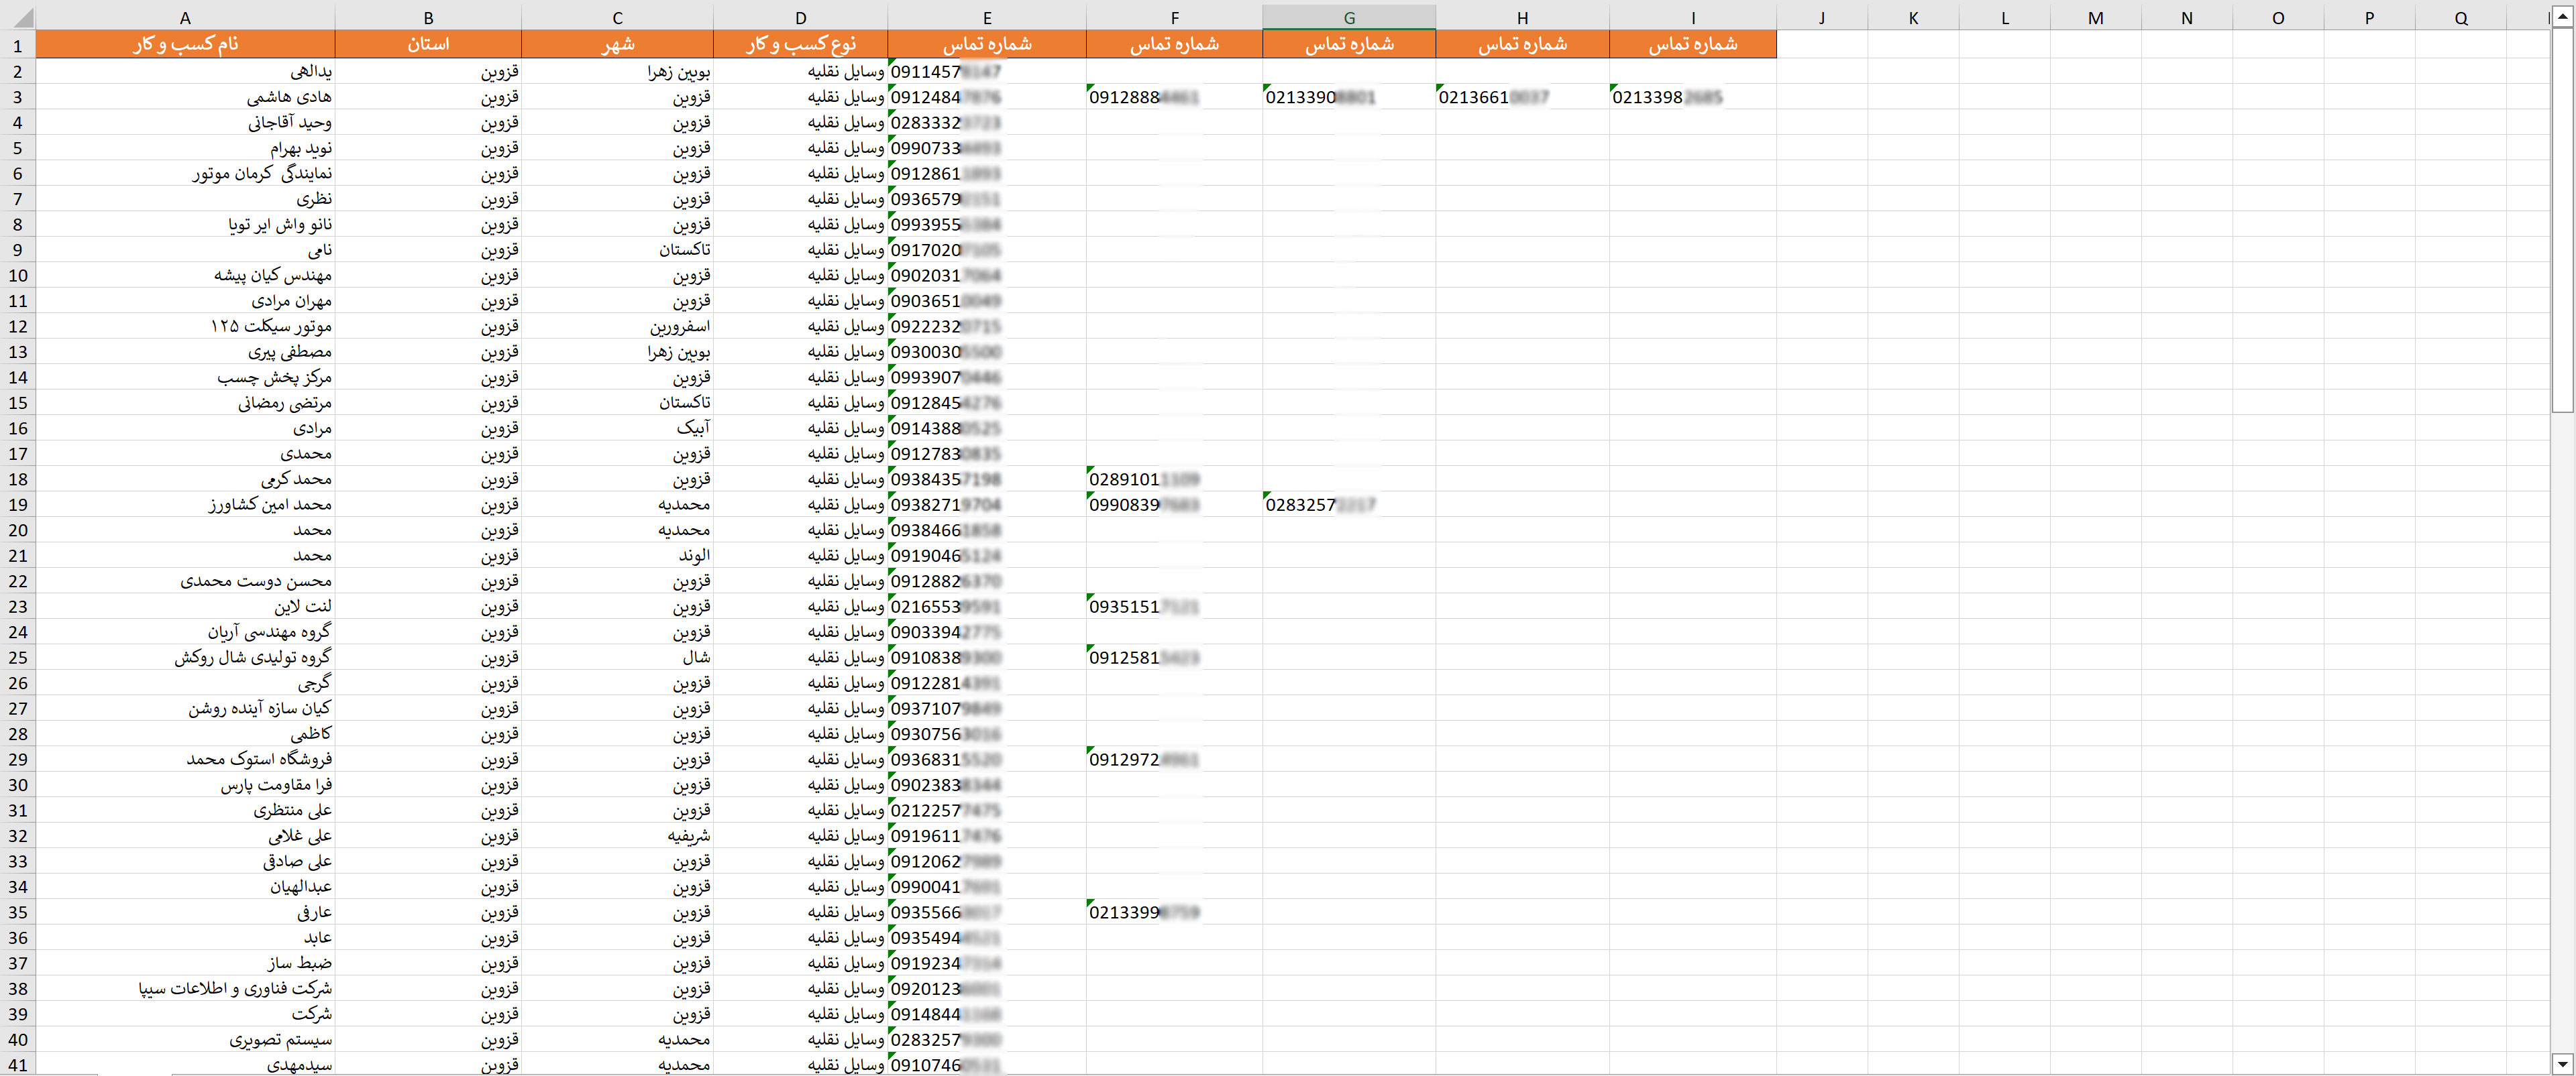This screenshot has height=1076, width=2576.
Task: Select cell 'فرا مقاومت پارس'
Action: pos(185,784)
